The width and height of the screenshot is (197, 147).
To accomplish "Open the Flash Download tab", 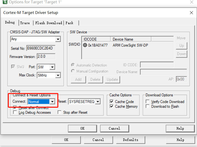I will (x=48, y=23).
